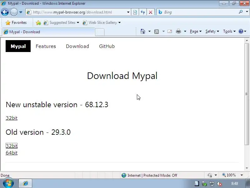Click the Print icon

[x=178, y=31]
